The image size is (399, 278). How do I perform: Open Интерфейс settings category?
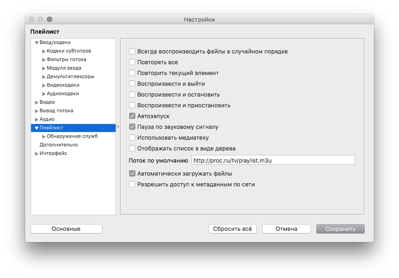pos(53,153)
